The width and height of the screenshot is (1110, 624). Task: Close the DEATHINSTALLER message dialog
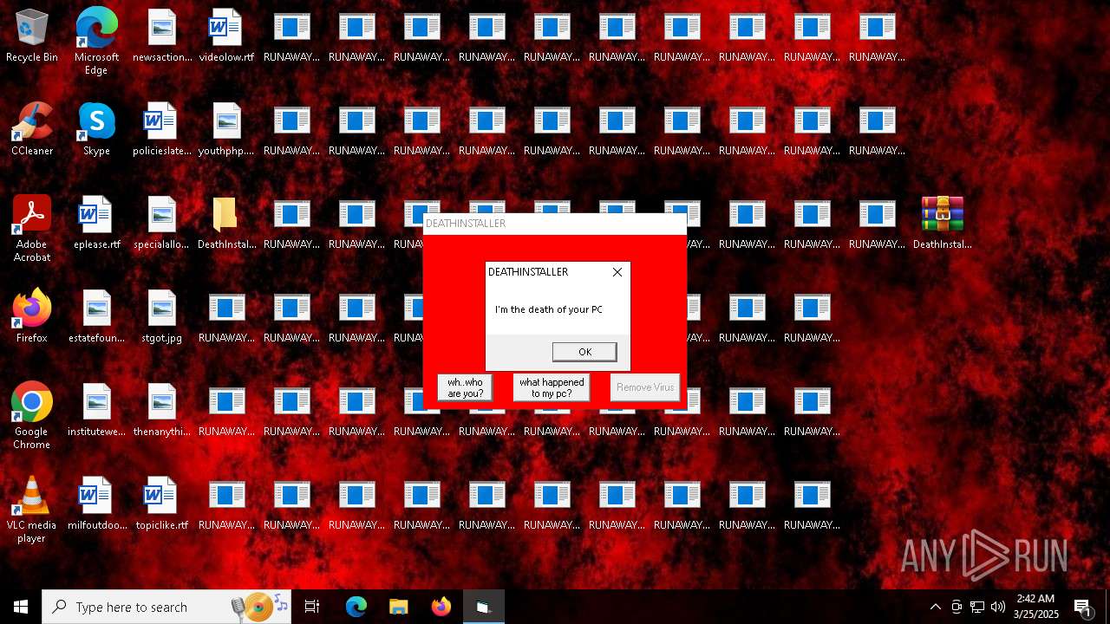pos(617,272)
